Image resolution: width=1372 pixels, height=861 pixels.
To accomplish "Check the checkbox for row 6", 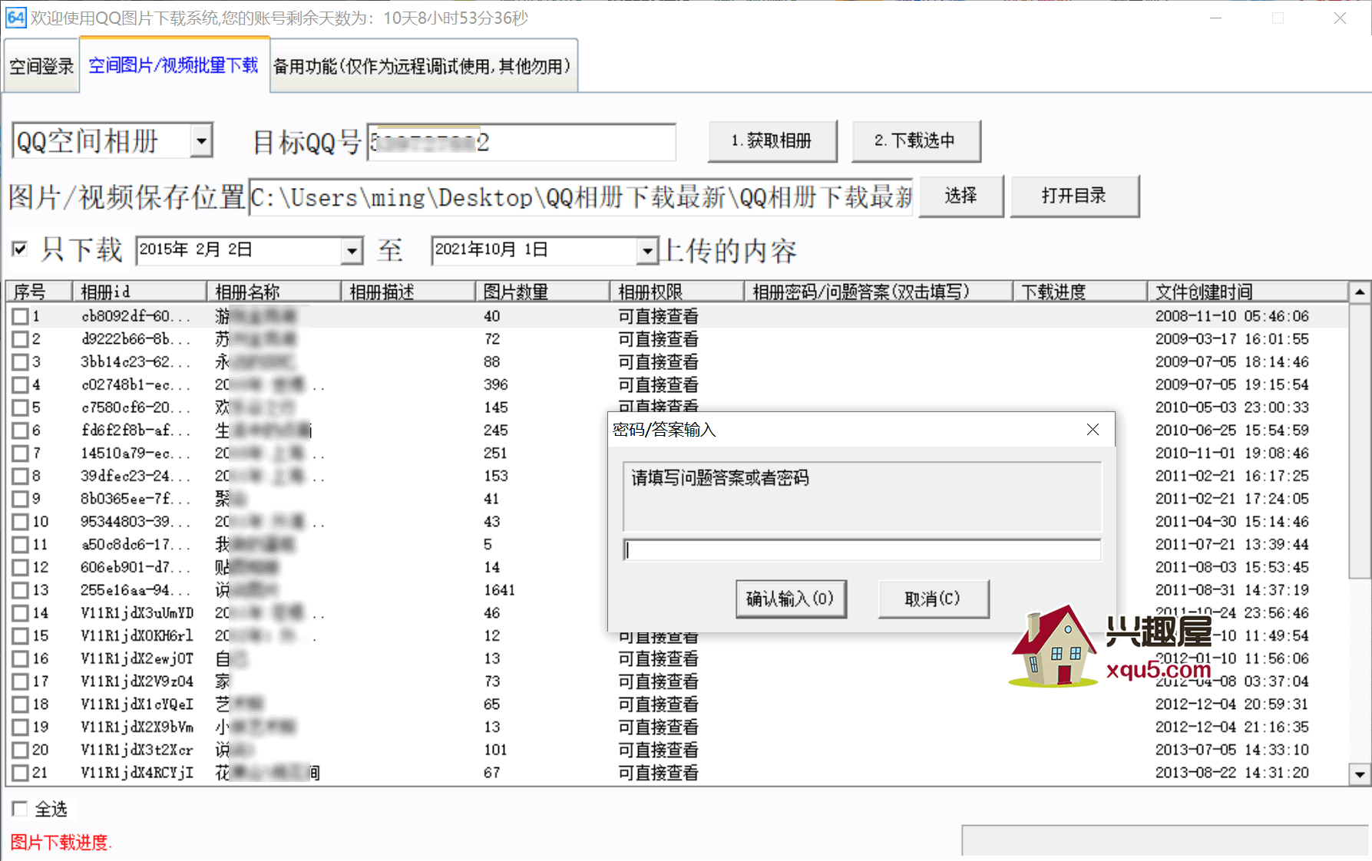I will point(20,430).
